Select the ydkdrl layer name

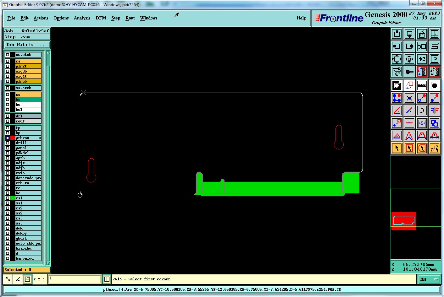click(28, 153)
